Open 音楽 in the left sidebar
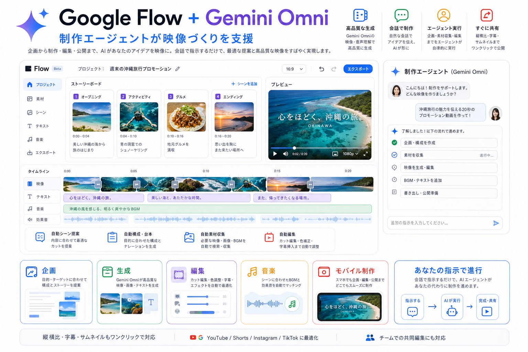 (x=35, y=140)
